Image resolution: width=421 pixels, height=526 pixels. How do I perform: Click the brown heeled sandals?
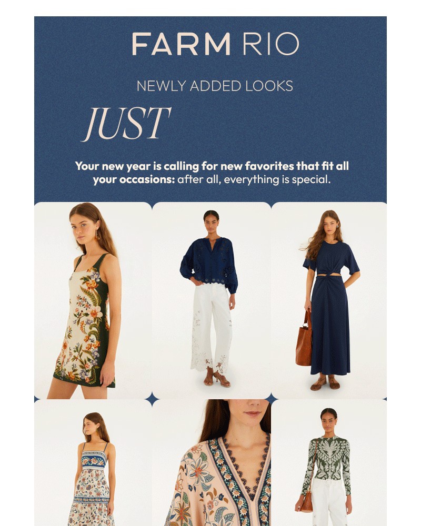(217, 378)
